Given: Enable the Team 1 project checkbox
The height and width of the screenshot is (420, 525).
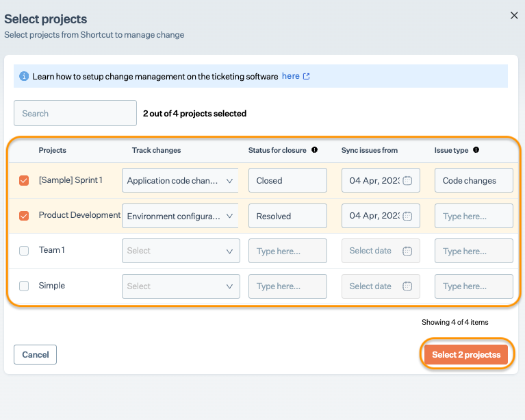Looking at the screenshot, I should coord(24,251).
